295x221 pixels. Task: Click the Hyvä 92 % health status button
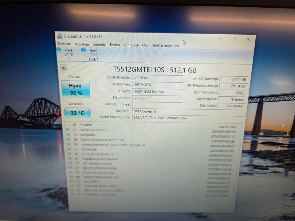tap(76, 89)
